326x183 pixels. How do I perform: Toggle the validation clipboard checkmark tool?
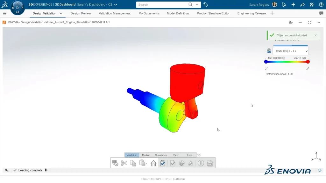pos(163,163)
